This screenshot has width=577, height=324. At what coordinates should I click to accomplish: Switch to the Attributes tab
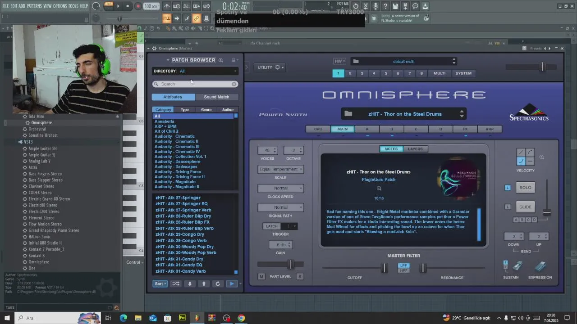[x=173, y=97]
